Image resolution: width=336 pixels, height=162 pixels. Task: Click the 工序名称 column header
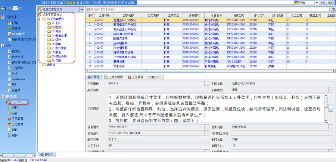(128, 16)
